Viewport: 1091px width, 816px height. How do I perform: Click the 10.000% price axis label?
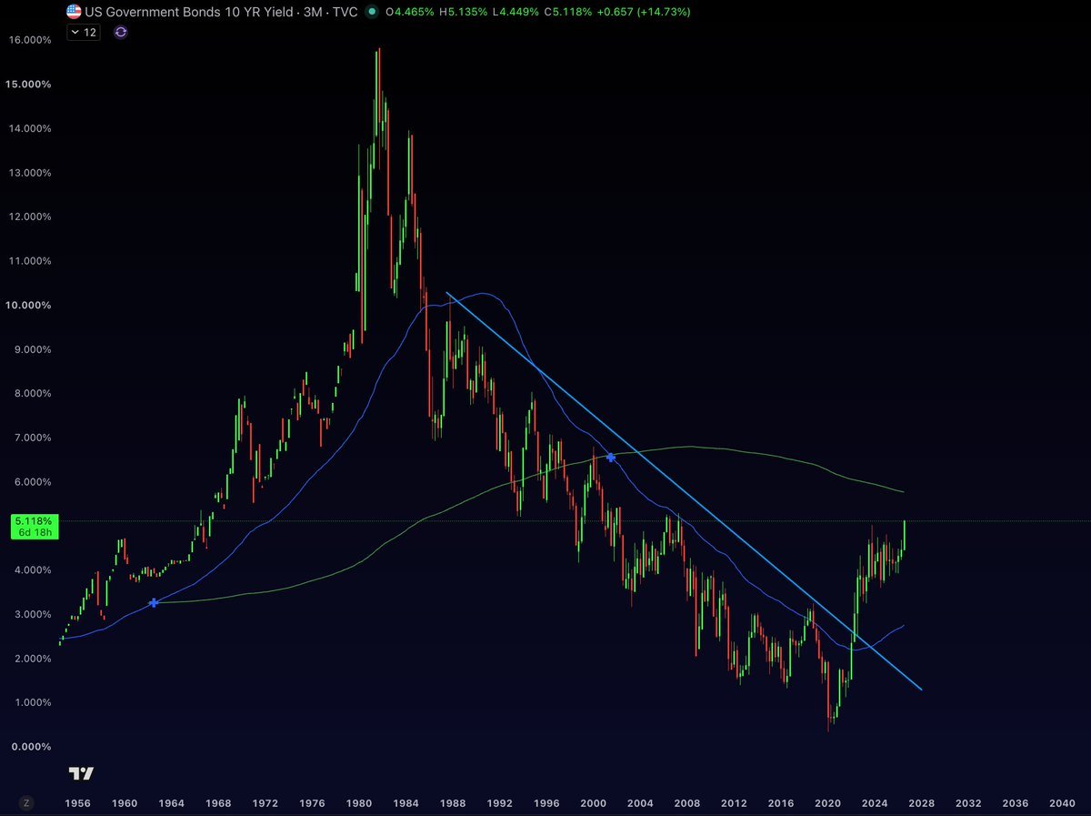pos(29,305)
